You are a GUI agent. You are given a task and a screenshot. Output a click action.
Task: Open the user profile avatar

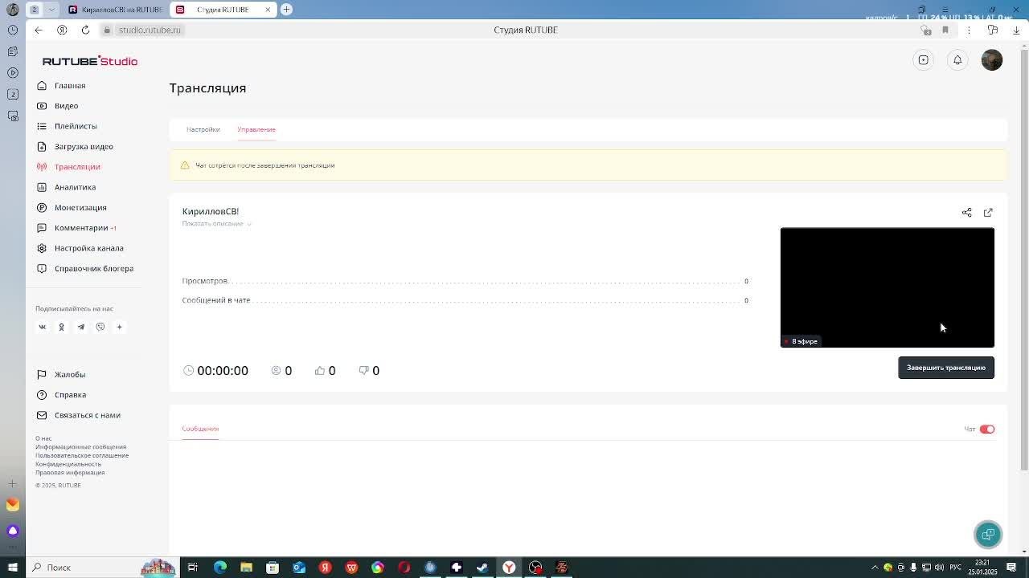click(x=992, y=60)
